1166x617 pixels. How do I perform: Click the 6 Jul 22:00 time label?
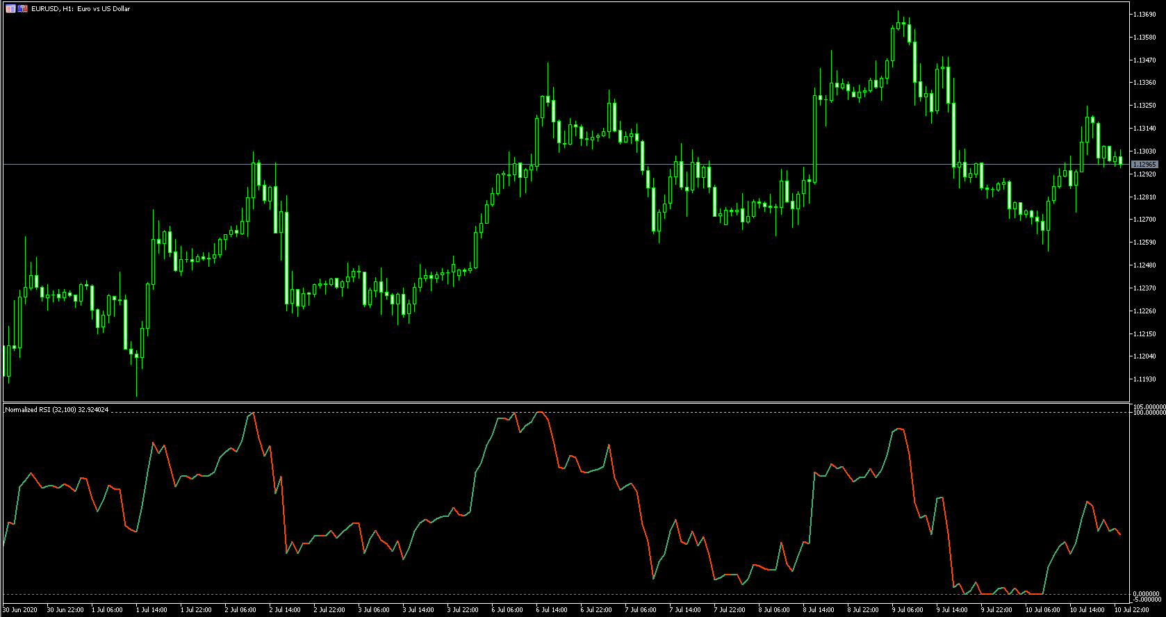pyautogui.click(x=596, y=610)
